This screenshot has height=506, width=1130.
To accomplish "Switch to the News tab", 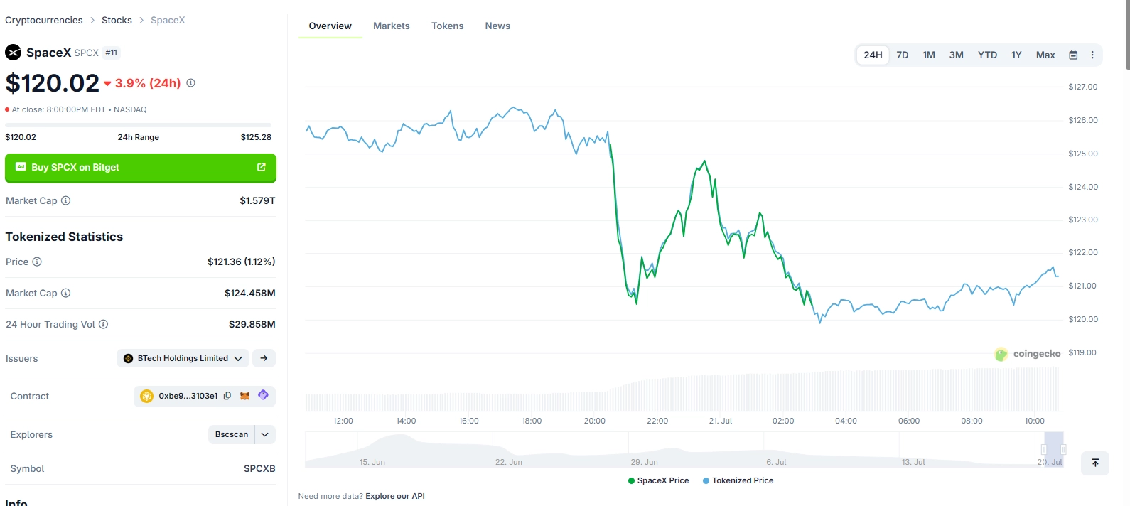I will (x=497, y=26).
